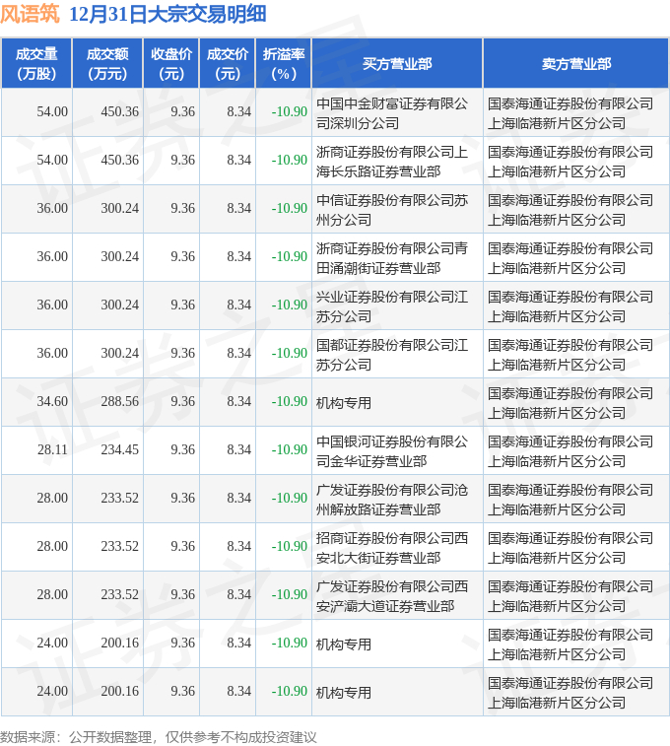The width and height of the screenshot is (670, 746).
Task: Click buyer 国都证券股份有限公司江苏分公司
Action: pyautogui.click(x=392, y=355)
